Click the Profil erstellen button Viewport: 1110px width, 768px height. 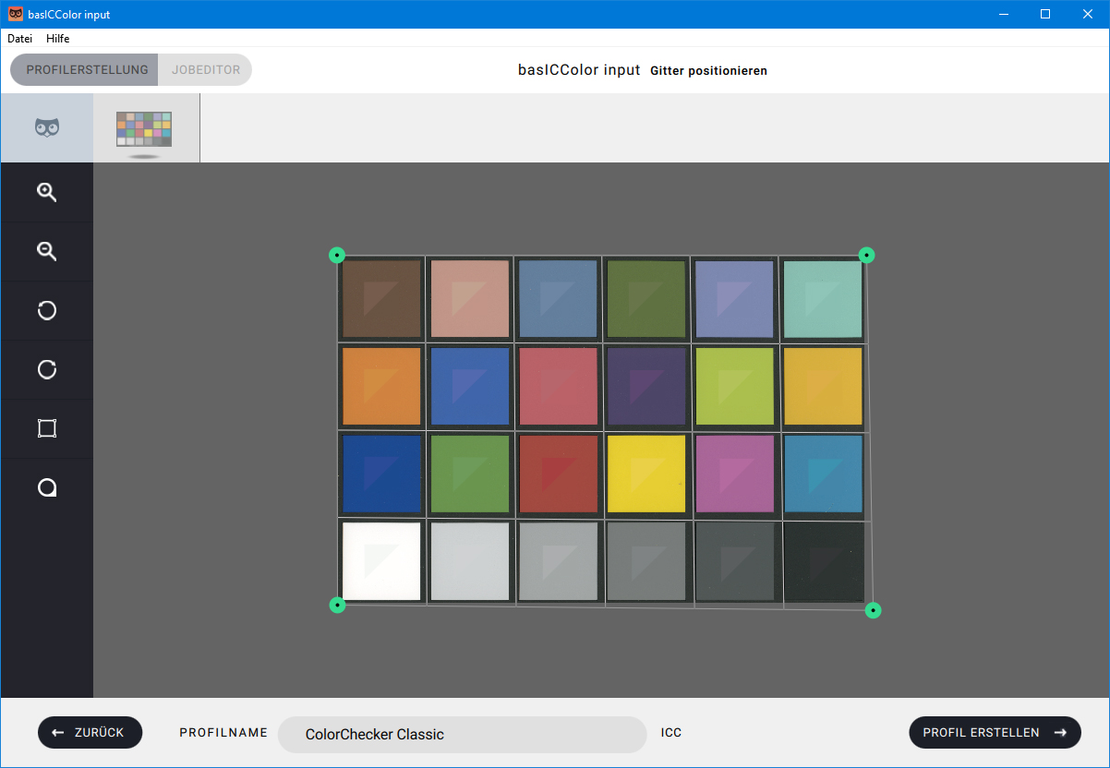pyautogui.click(x=995, y=732)
